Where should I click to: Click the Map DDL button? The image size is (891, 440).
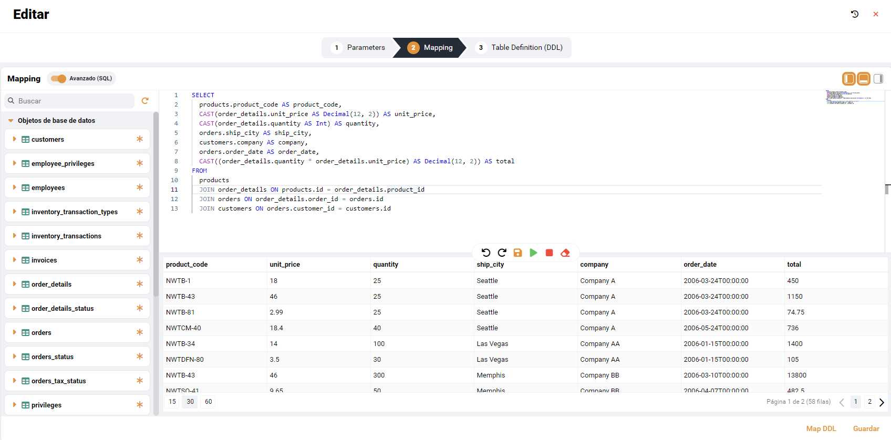pyautogui.click(x=821, y=428)
